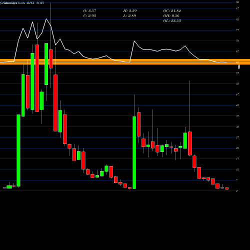Click the tall green candle rising from 3 to 37 mid-chart
The height and width of the screenshot is (250, 250).
(134, 152)
